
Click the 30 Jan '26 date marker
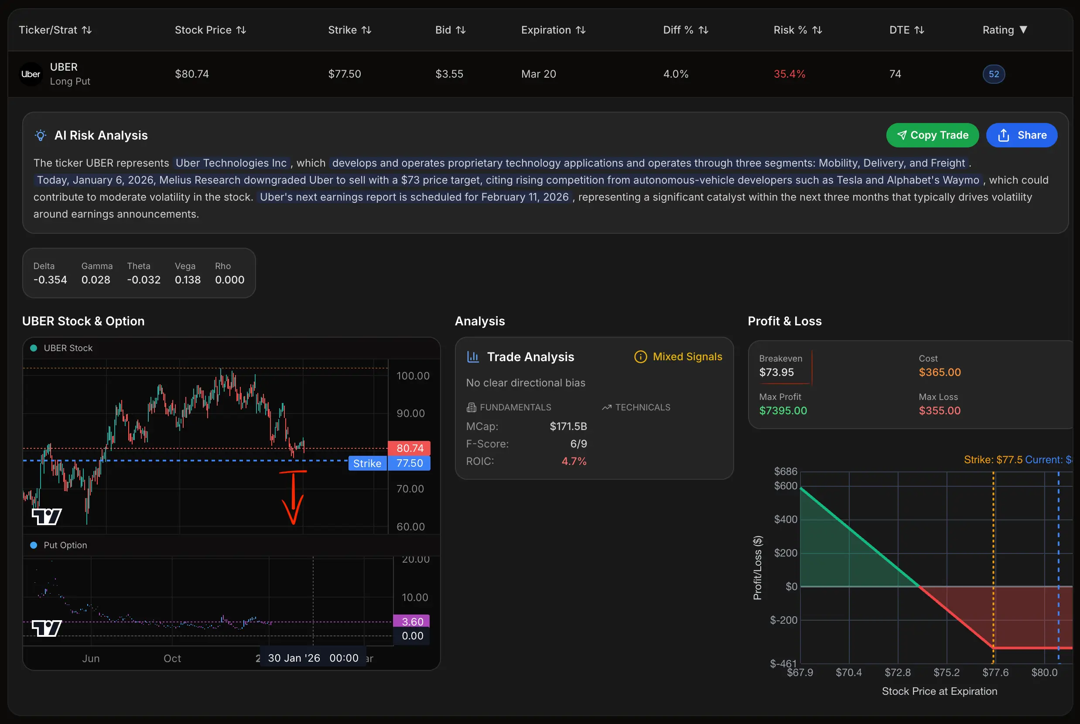coord(313,658)
